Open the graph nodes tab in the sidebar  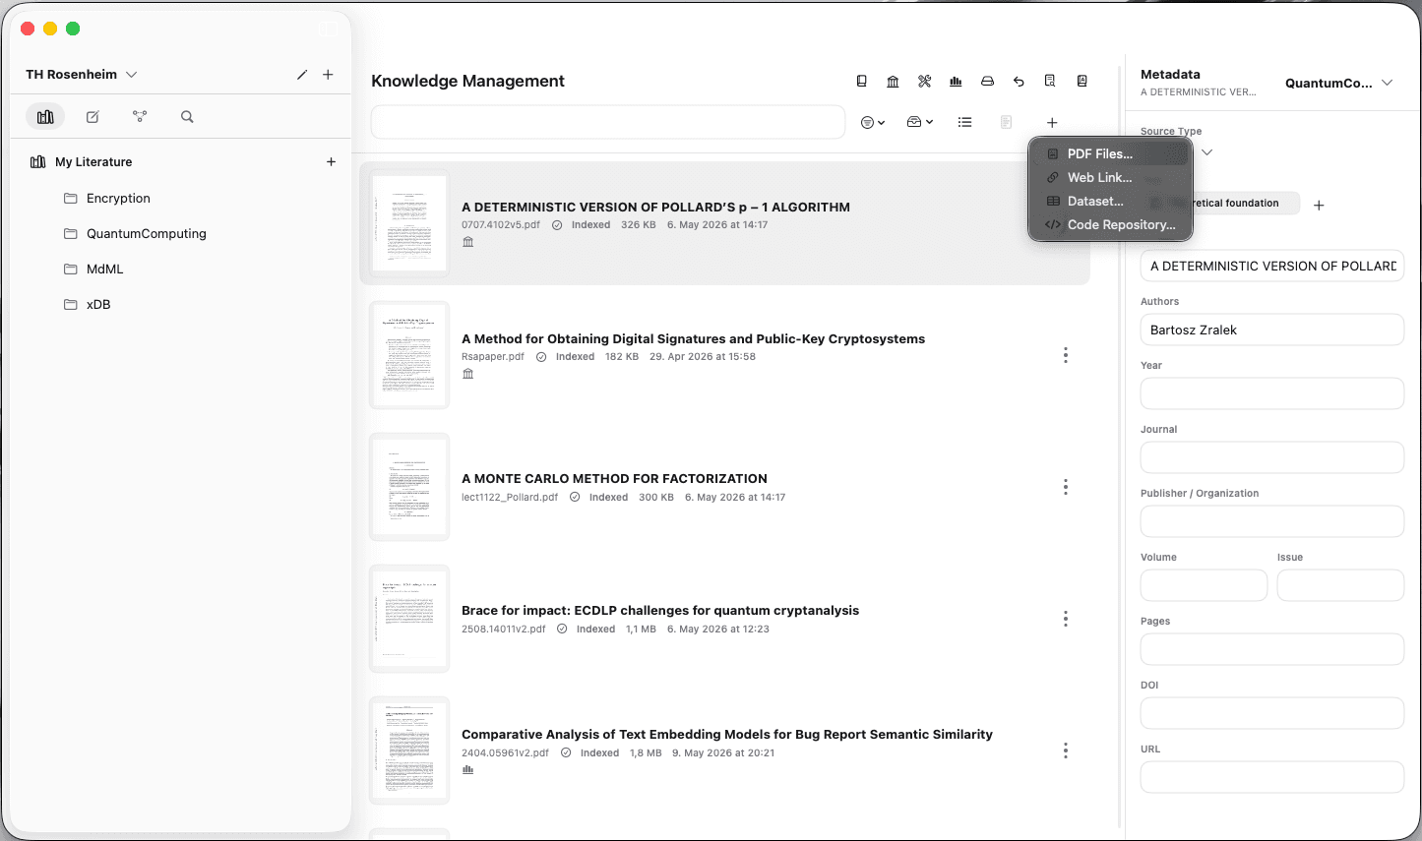click(x=140, y=116)
